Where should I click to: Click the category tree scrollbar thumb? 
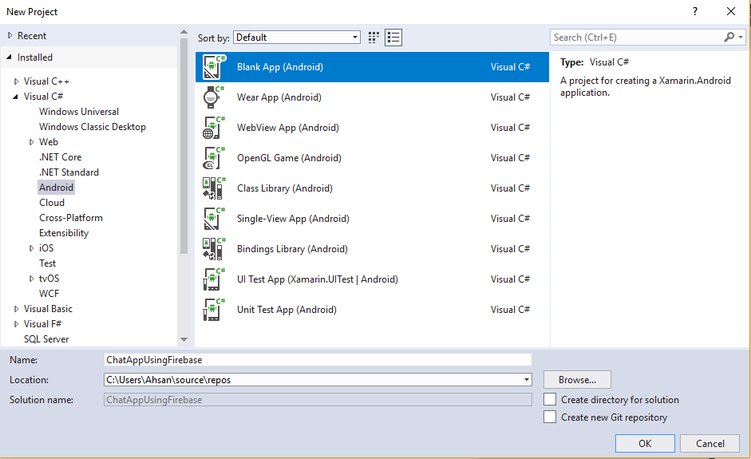[x=184, y=145]
